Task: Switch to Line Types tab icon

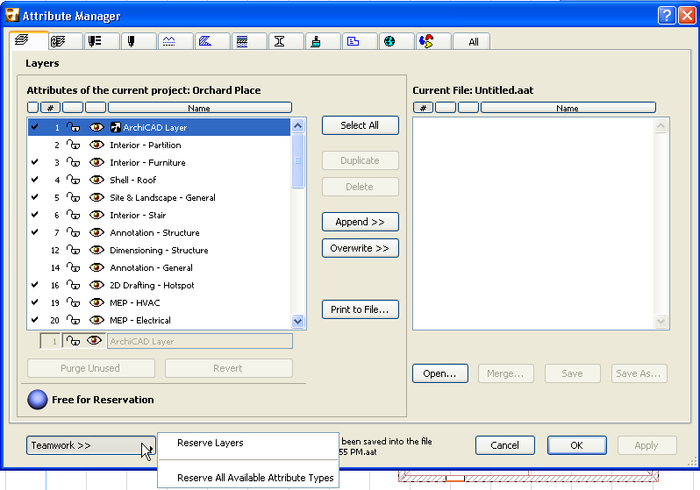Action: click(x=168, y=41)
